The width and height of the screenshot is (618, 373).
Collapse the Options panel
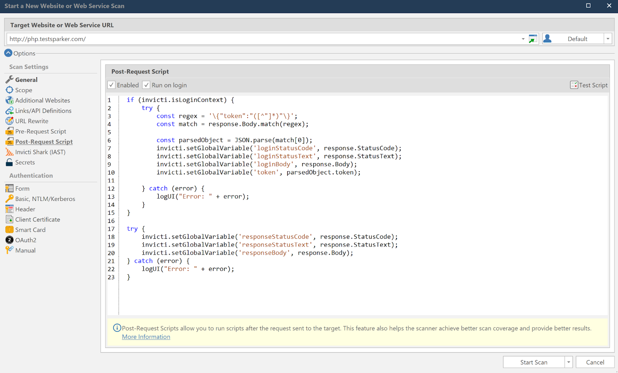point(8,53)
